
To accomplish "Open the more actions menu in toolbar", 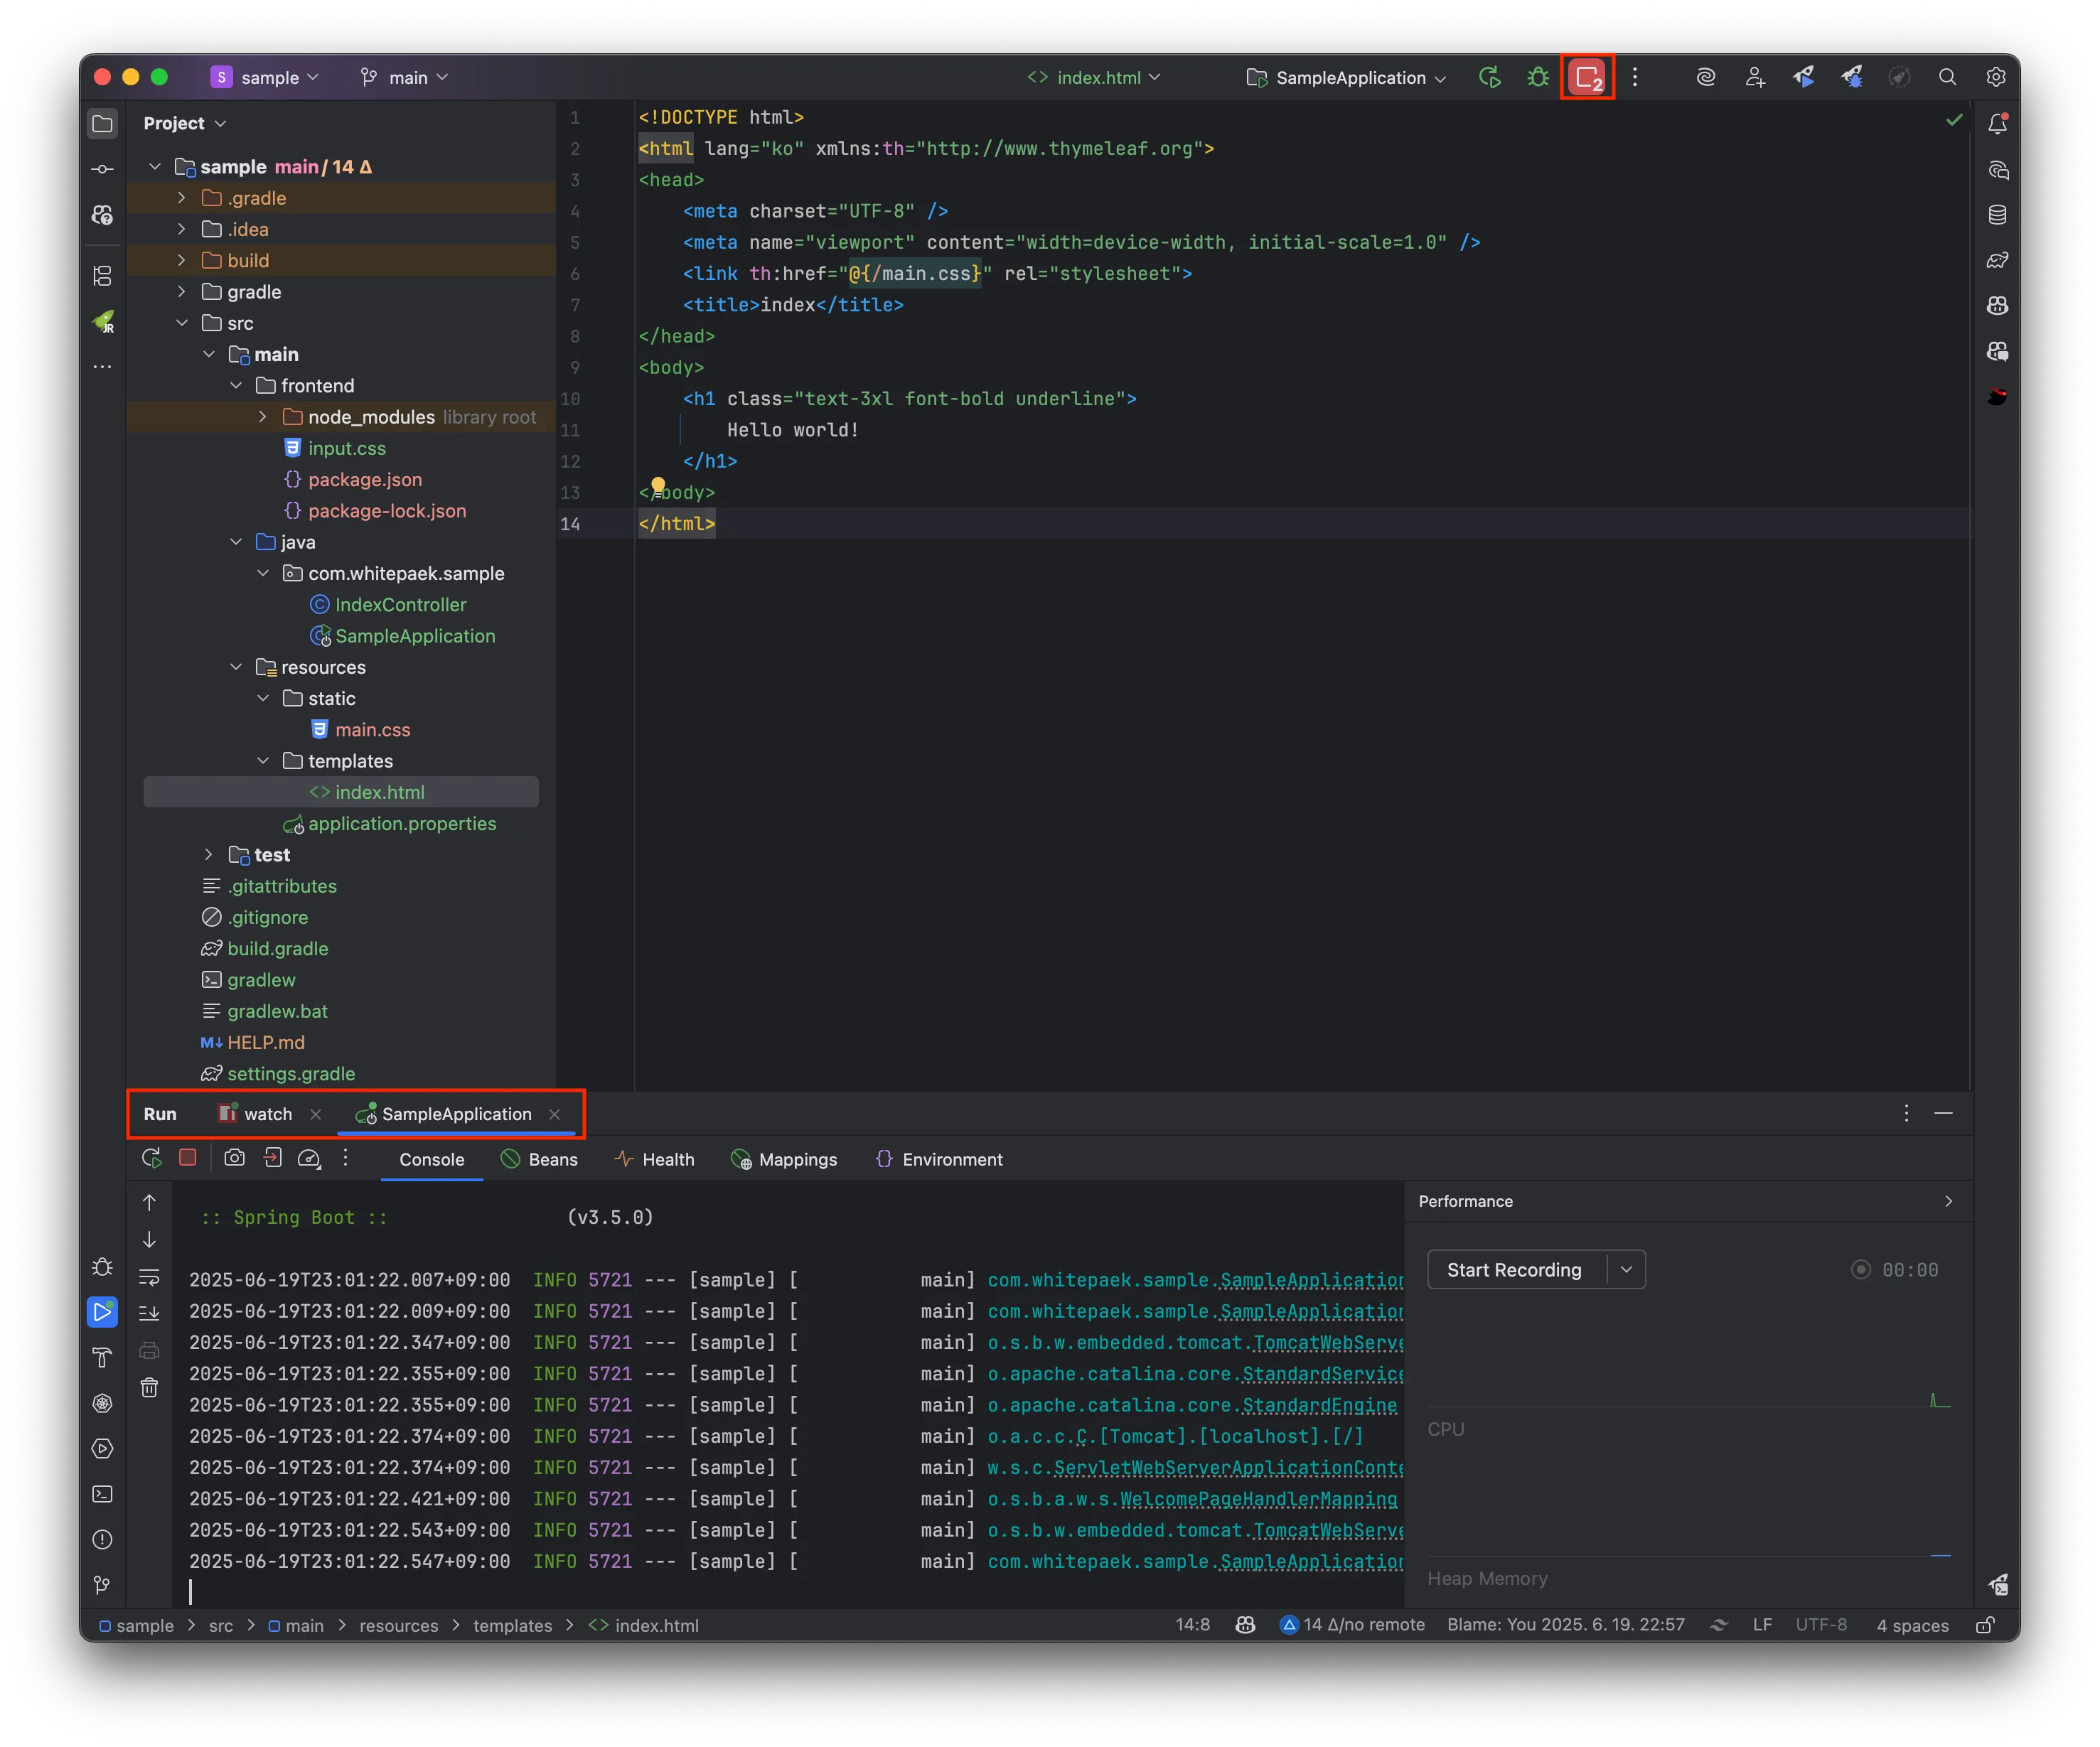I will pos(1635,77).
